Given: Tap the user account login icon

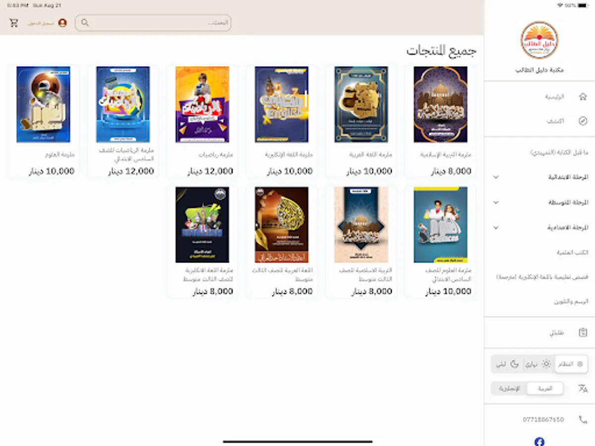Looking at the screenshot, I should [x=62, y=23].
